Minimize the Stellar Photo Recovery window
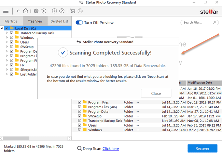222x153 pixels. point(194,2)
